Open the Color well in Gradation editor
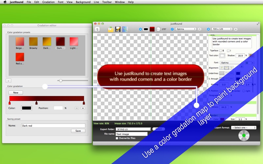263x164 pixels. (x=27, y=108)
